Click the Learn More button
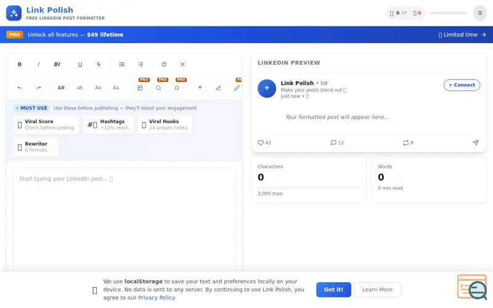This screenshot has height=308, width=493. tap(377, 290)
